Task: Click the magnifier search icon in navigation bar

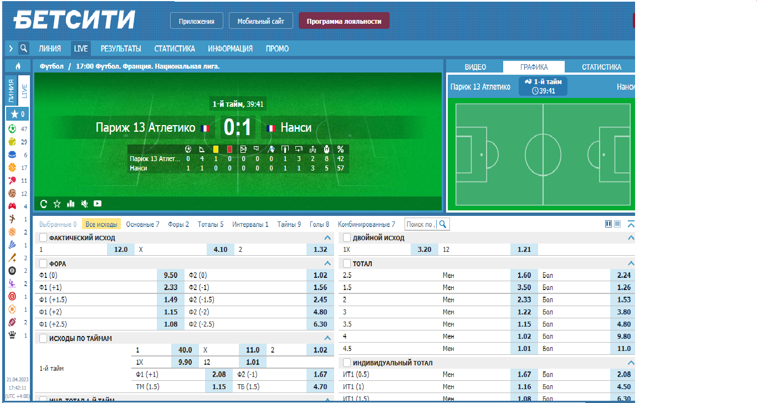Action: (24, 48)
